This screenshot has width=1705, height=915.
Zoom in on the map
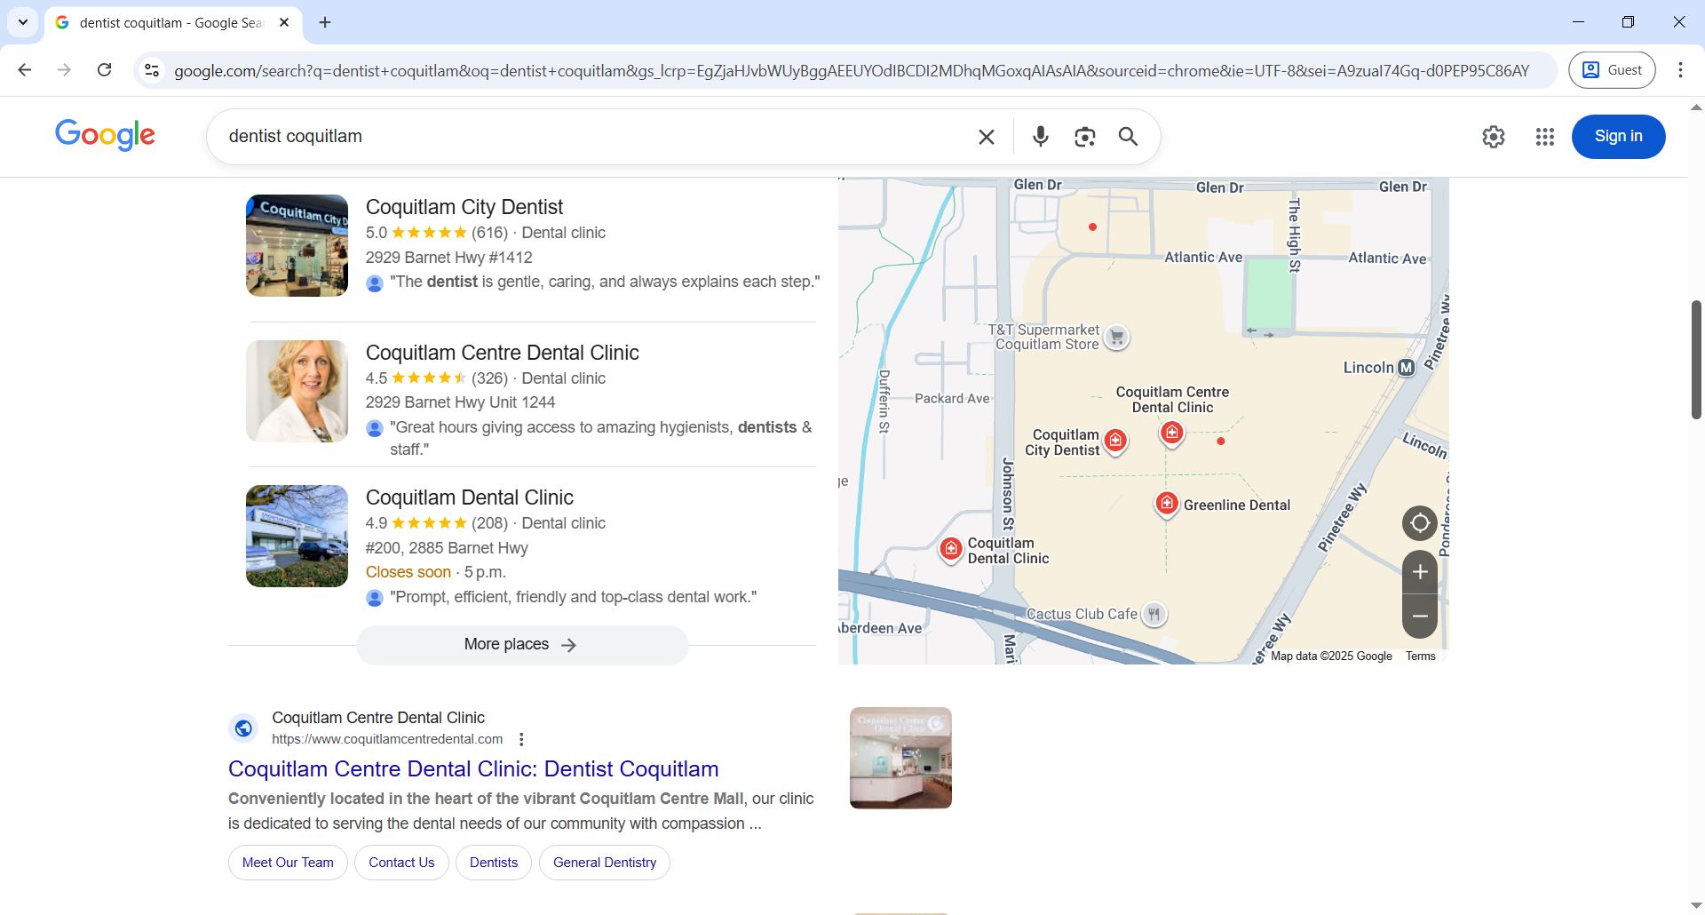point(1419,571)
